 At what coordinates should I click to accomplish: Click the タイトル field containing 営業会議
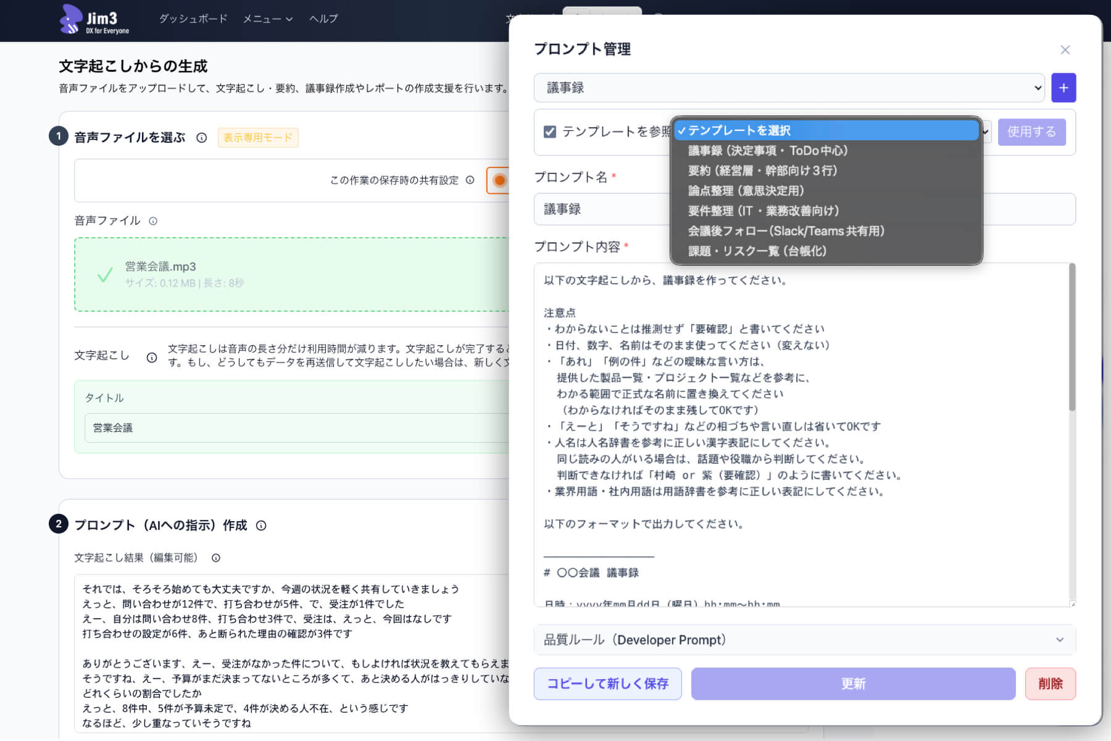(296, 428)
